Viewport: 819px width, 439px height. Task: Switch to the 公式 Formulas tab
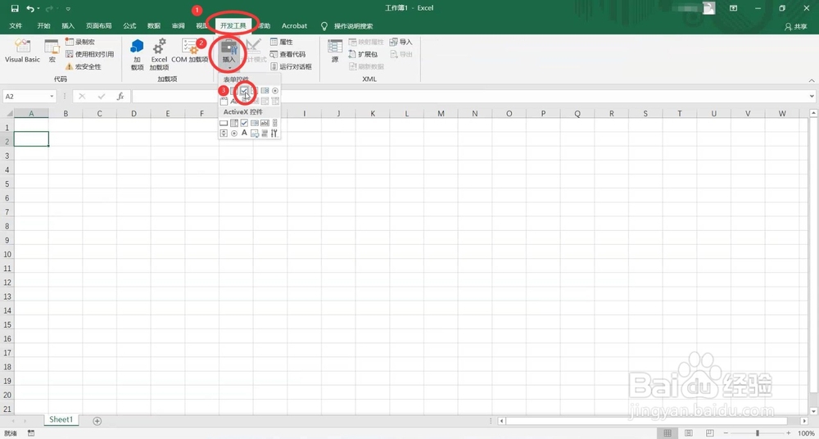[129, 25]
